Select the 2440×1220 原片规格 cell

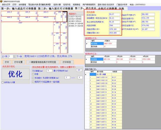pyautogui.click(x=110, y=43)
